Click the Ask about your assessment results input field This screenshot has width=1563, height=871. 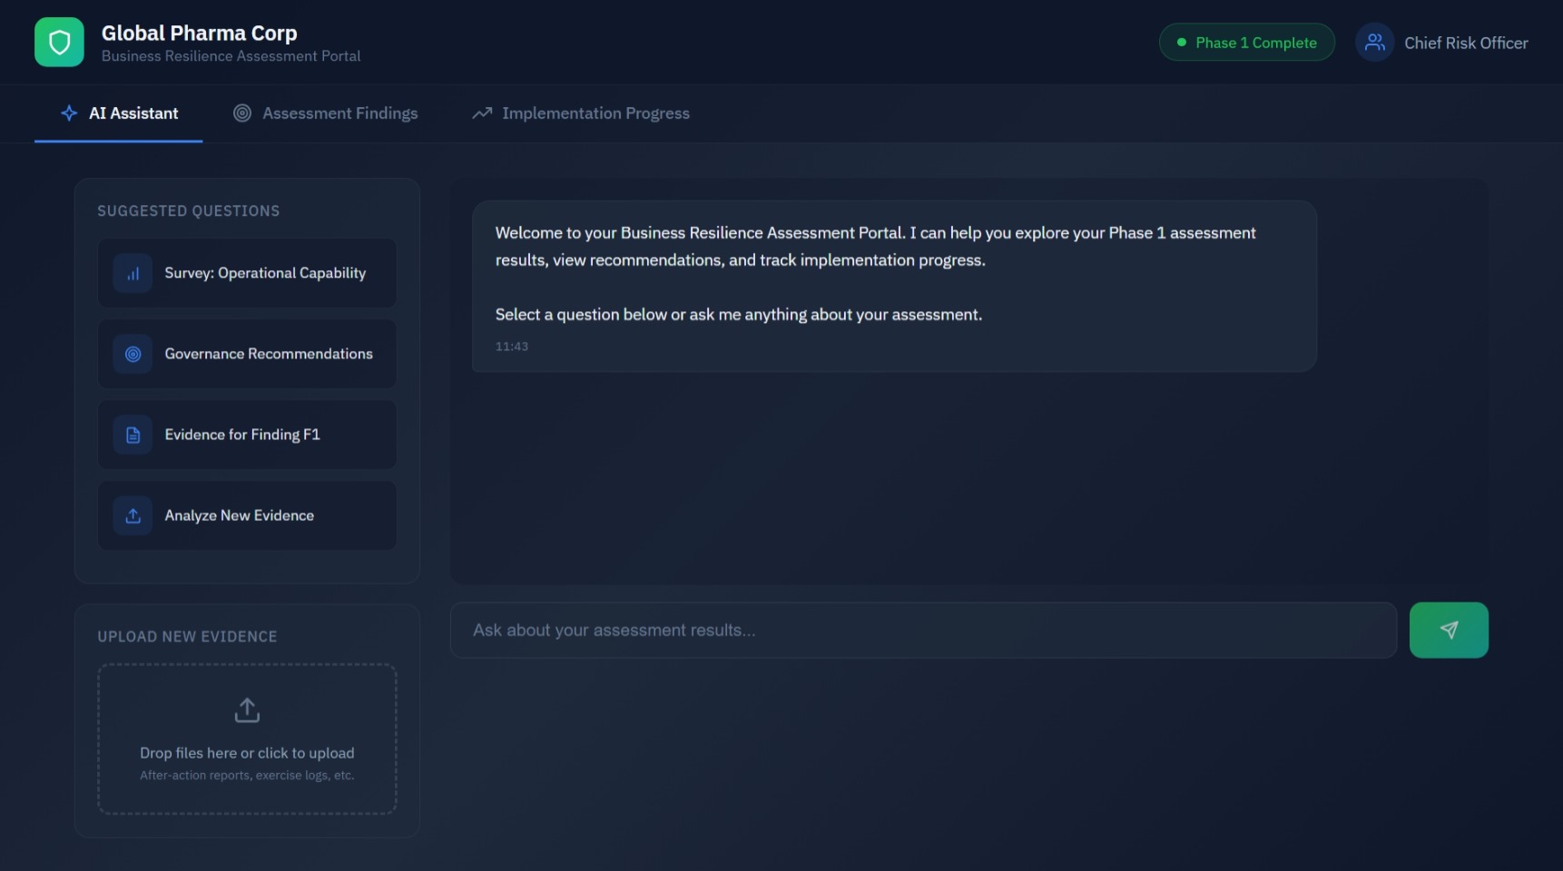coord(923,630)
